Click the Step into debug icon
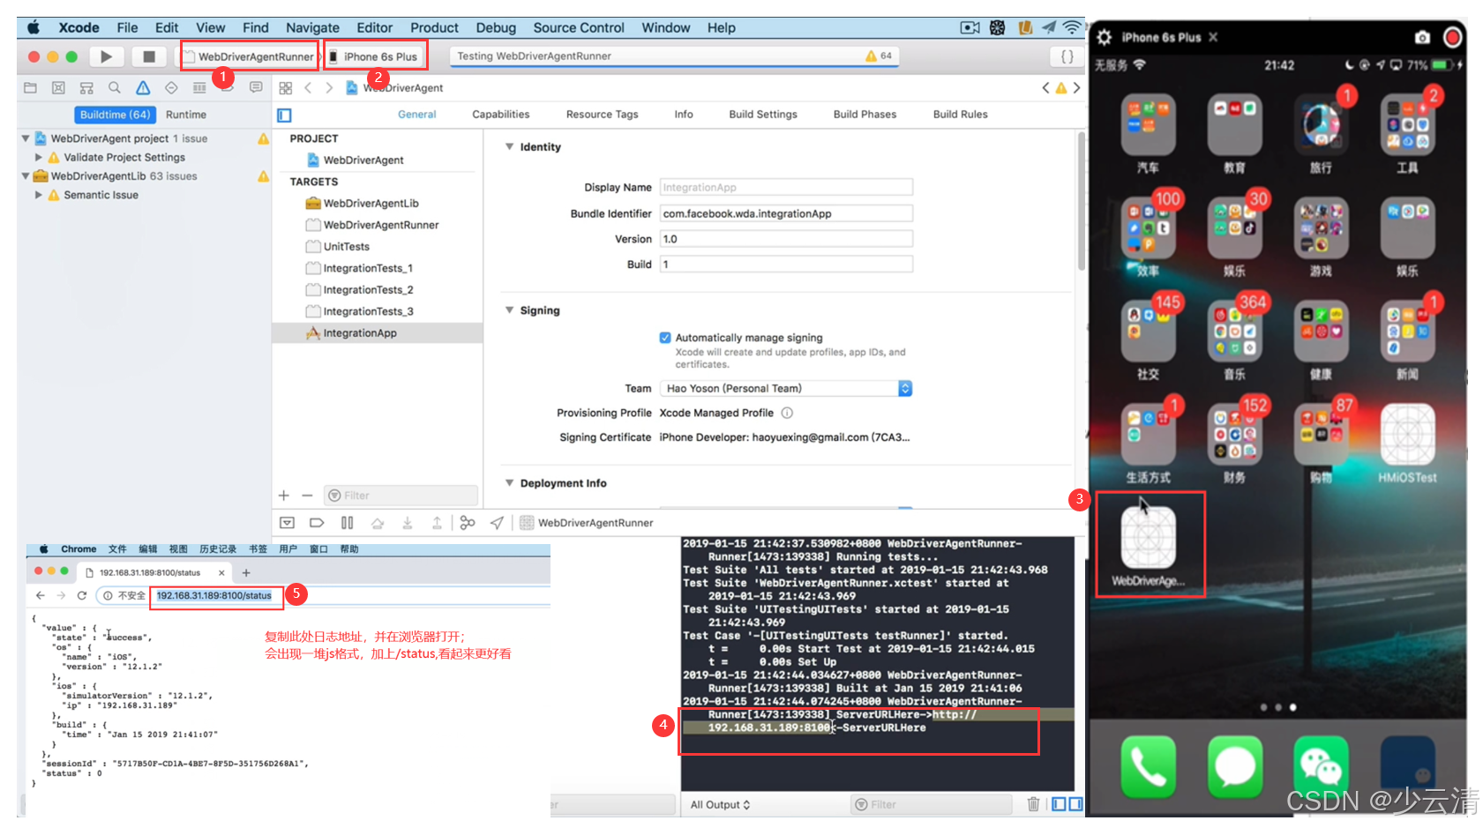Viewport: 1483px width, 828px height. pyautogui.click(x=408, y=523)
